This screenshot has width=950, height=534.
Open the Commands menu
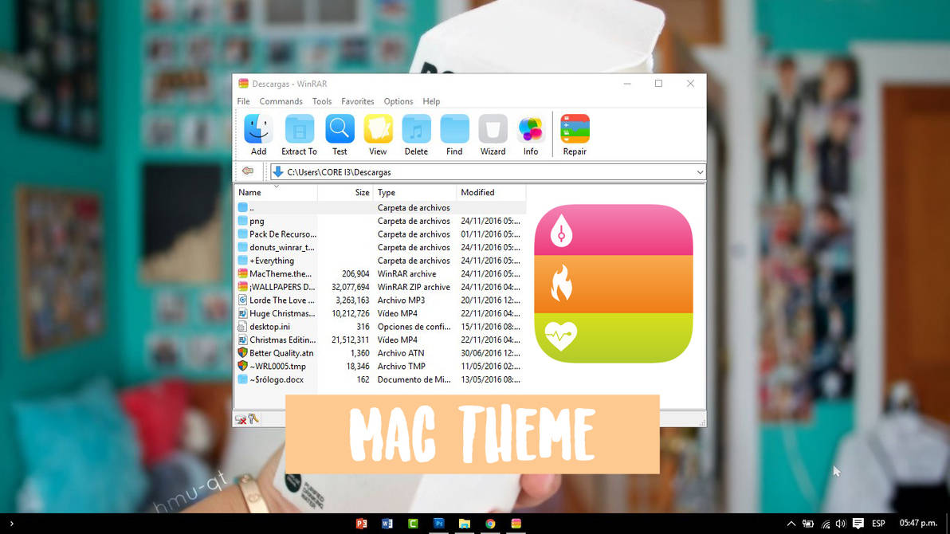pos(281,101)
